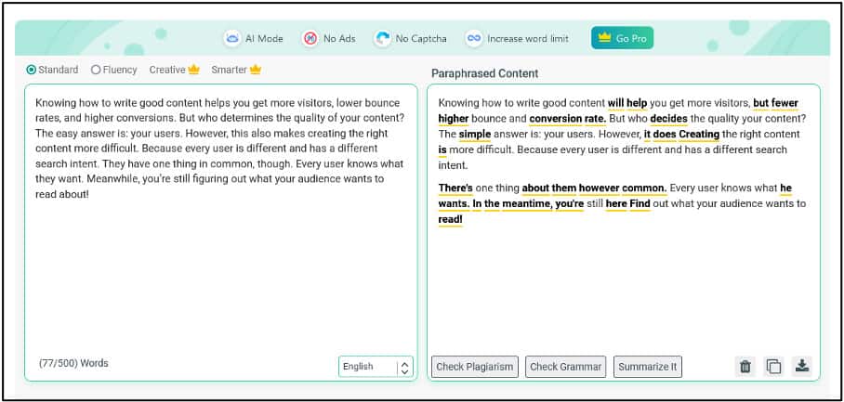Image resolution: width=844 pixels, height=402 pixels.
Task: Click the highlighted word 'decides'
Action: (x=668, y=119)
